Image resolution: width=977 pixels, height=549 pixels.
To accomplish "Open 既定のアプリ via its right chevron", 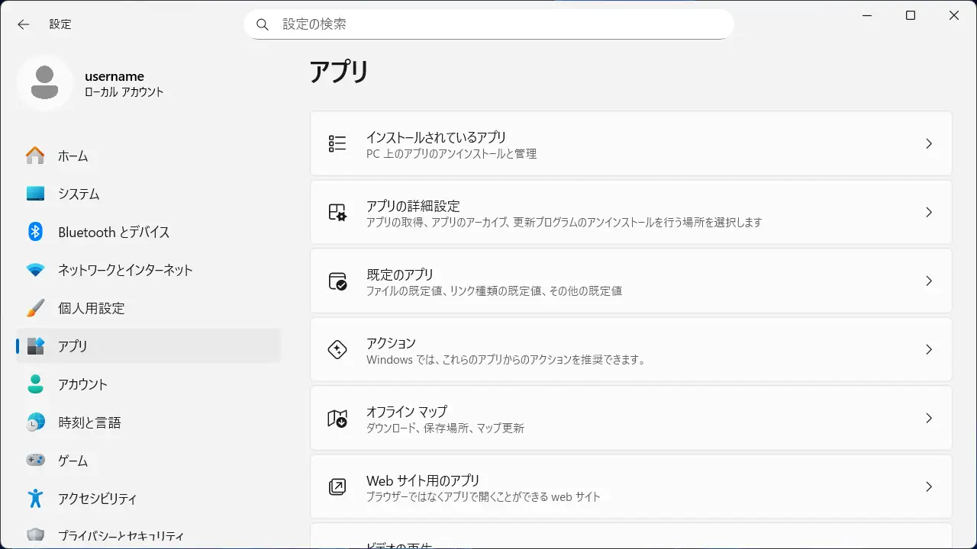I will tap(928, 281).
